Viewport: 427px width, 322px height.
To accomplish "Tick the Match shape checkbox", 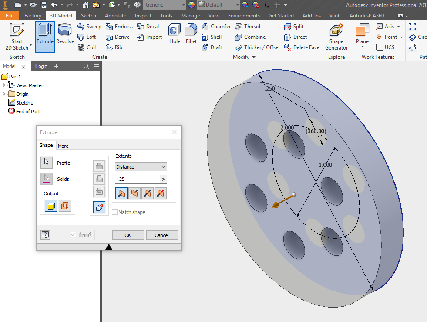I will (x=115, y=212).
